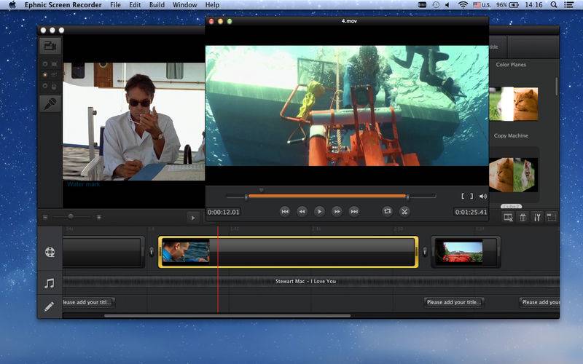Open Spotlight search icon
The width and height of the screenshot is (583, 364).
tap(554, 5)
